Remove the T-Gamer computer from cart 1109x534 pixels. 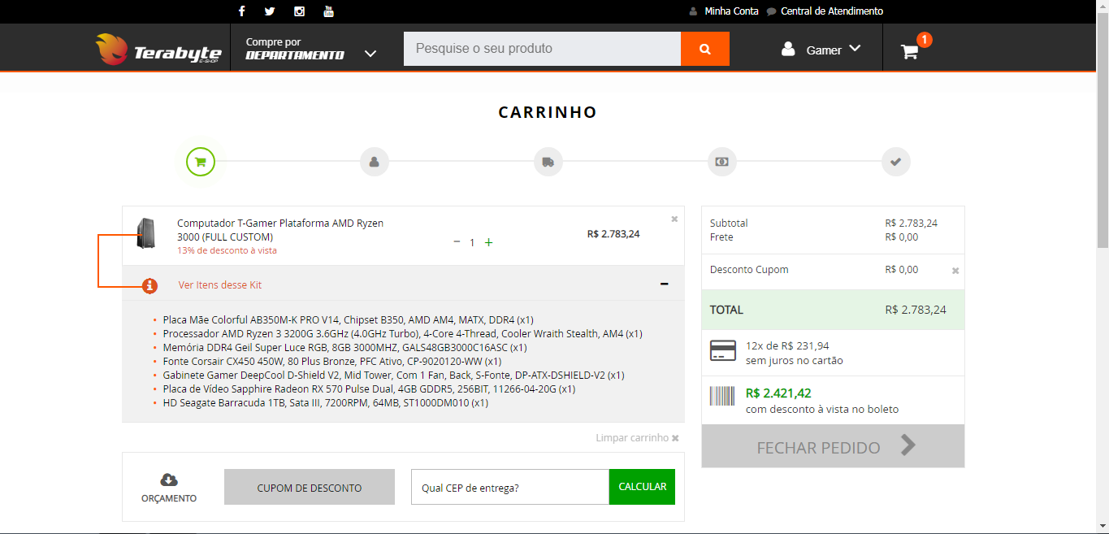click(x=674, y=219)
